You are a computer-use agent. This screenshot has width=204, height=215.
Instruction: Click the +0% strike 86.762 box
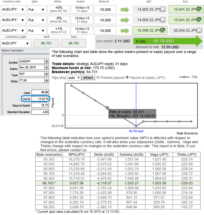pos(59,9)
